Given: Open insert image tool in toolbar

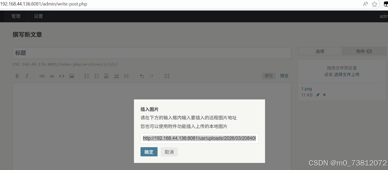Looking at the screenshot, I should point(72,76).
